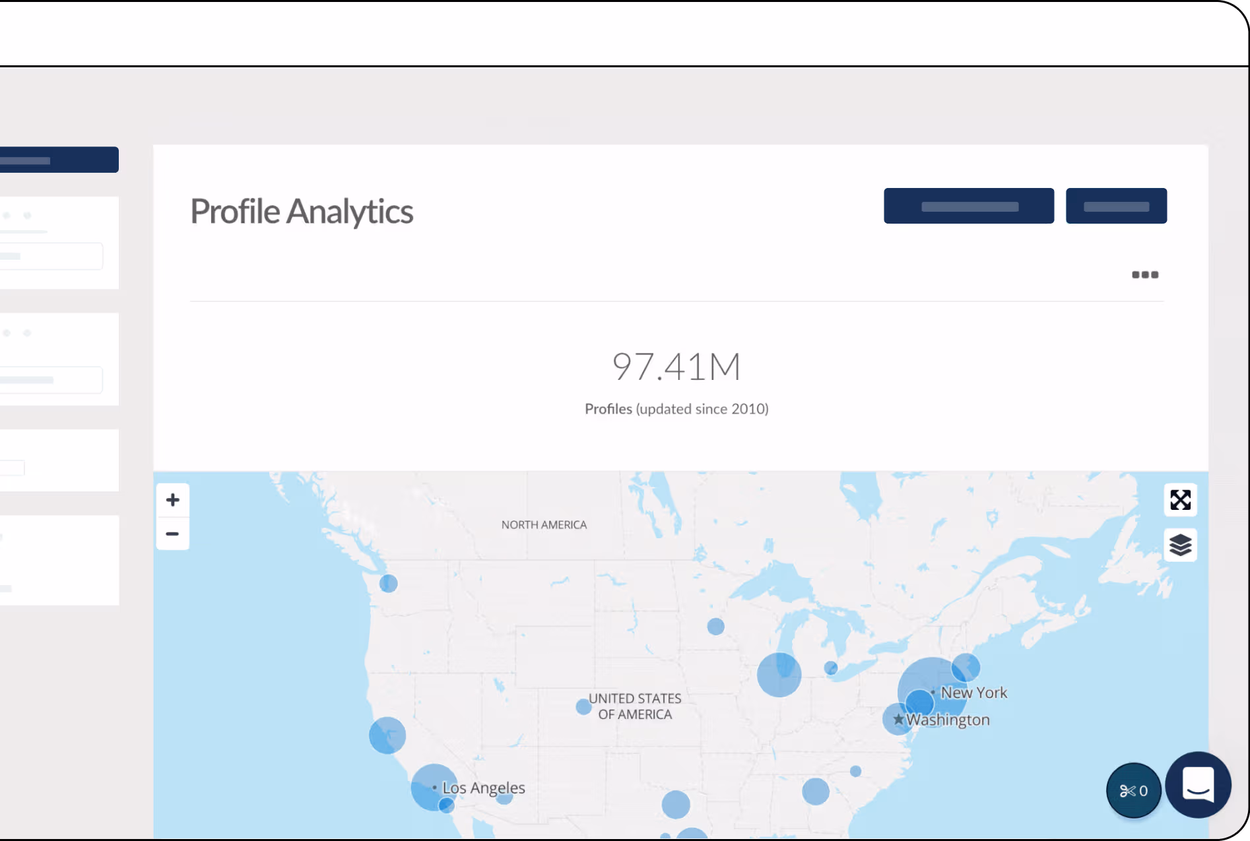Select the large bubble over Los Angeles
Viewport: 1250px width, 841px height.
[434, 787]
